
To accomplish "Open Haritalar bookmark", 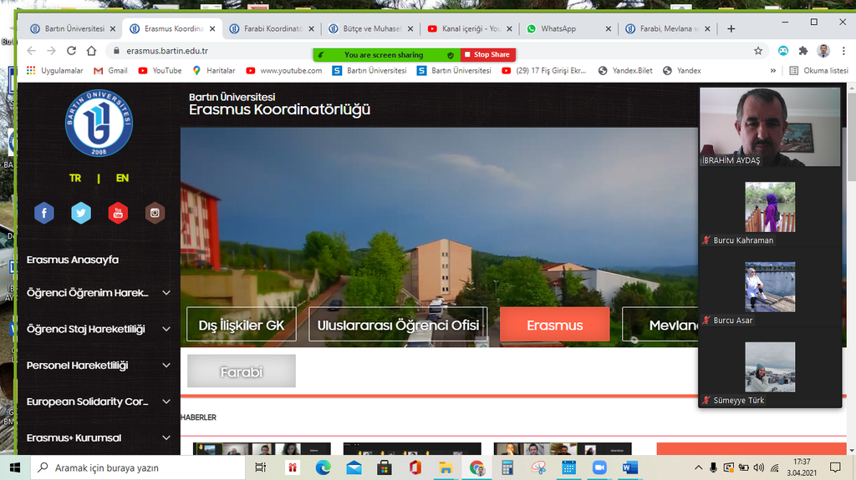I will [214, 70].
